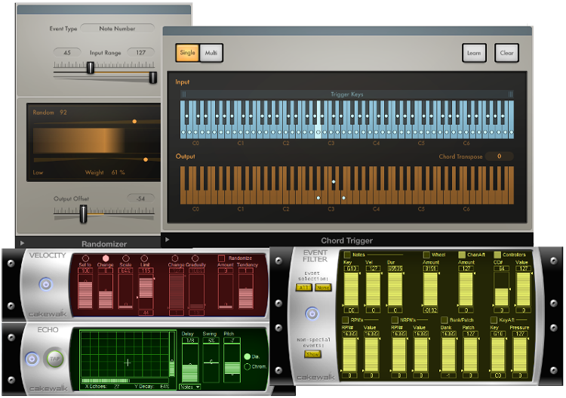Click the Dur bar slider in Event Filter
This screenshot has width=566, height=398.
[395, 290]
